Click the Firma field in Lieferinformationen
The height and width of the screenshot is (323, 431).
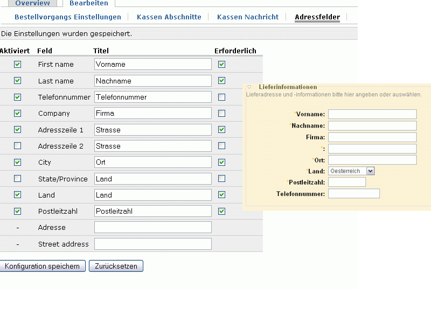point(372,137)
